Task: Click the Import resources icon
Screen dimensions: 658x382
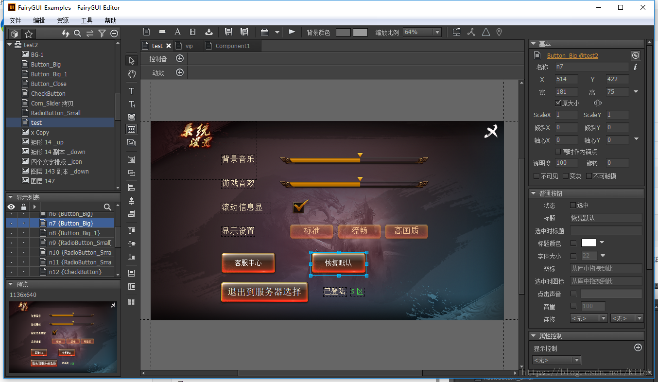Action: [209, 32]
